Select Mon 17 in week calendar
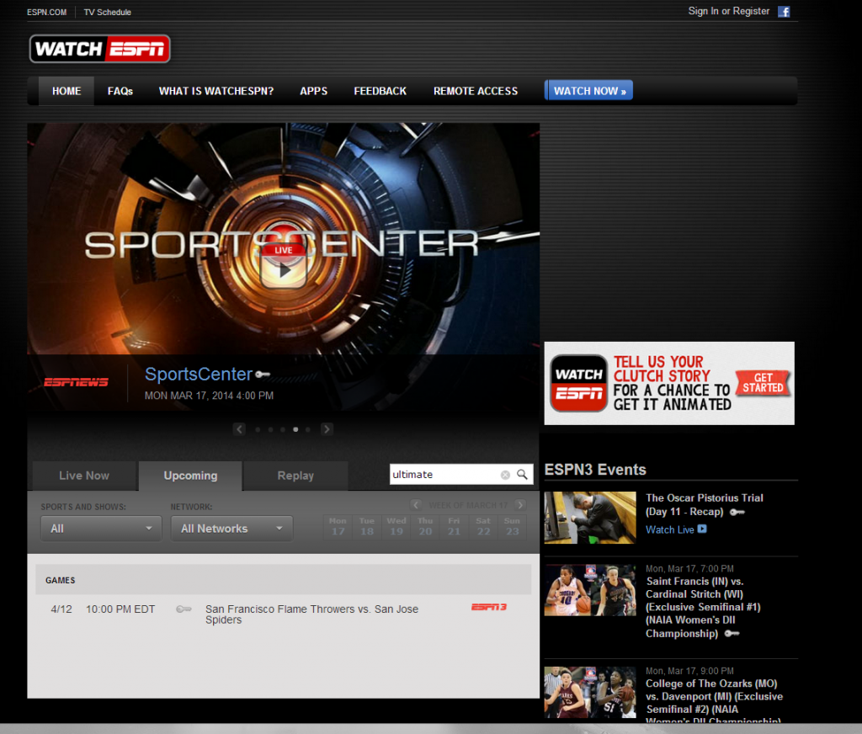862x734 pixels. click(x=338, y=526)
